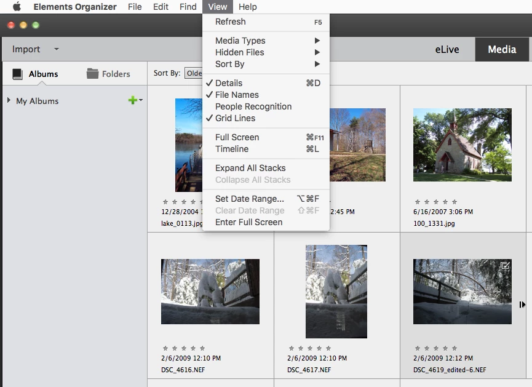Expand My Albums tree
532x387 pixels.
(x=9, y=100)
